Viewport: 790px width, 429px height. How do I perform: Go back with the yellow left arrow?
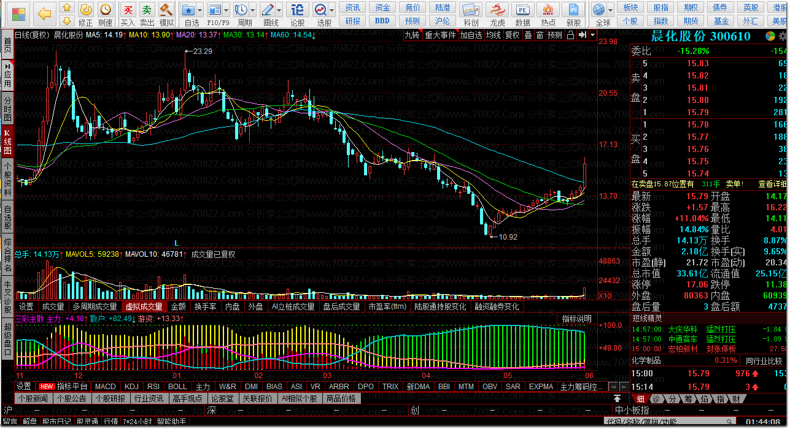pyautogui.click(x=44, y=13)
